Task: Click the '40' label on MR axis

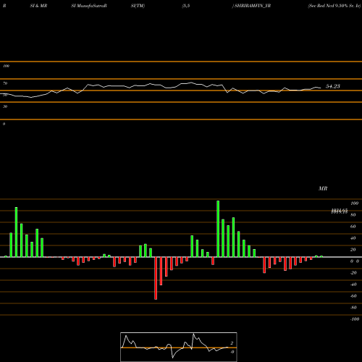Action: click(x=353, y=238)
